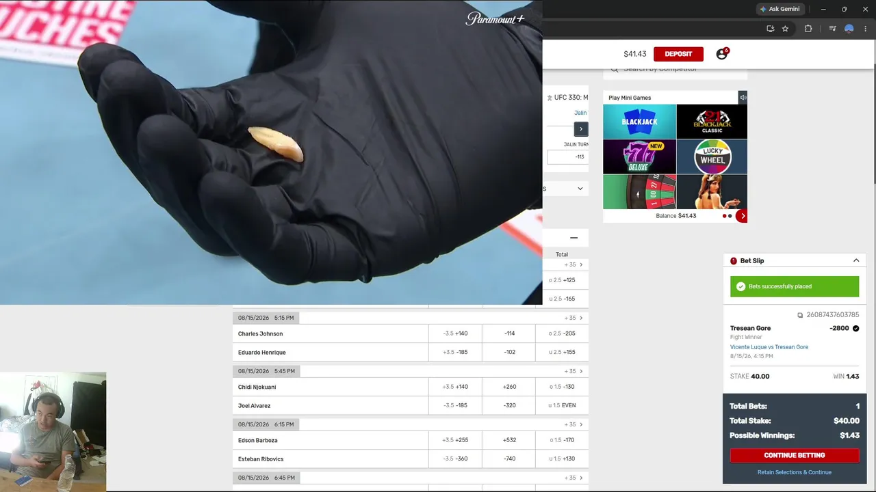The width and height of the screenshot is (876, 492).
Task: Select over 1.5 at -130 odds
Action: [x=562, y=387]
